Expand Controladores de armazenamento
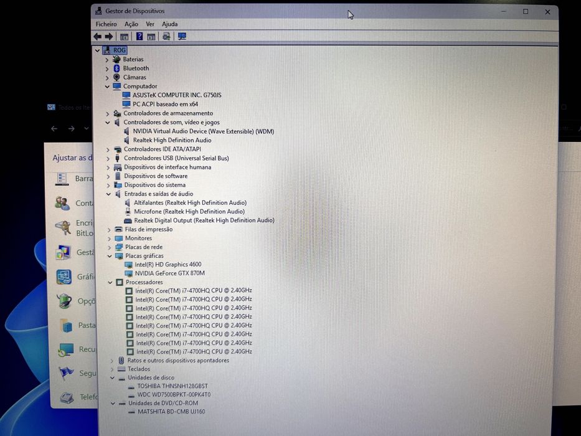 tap(108, 113)
